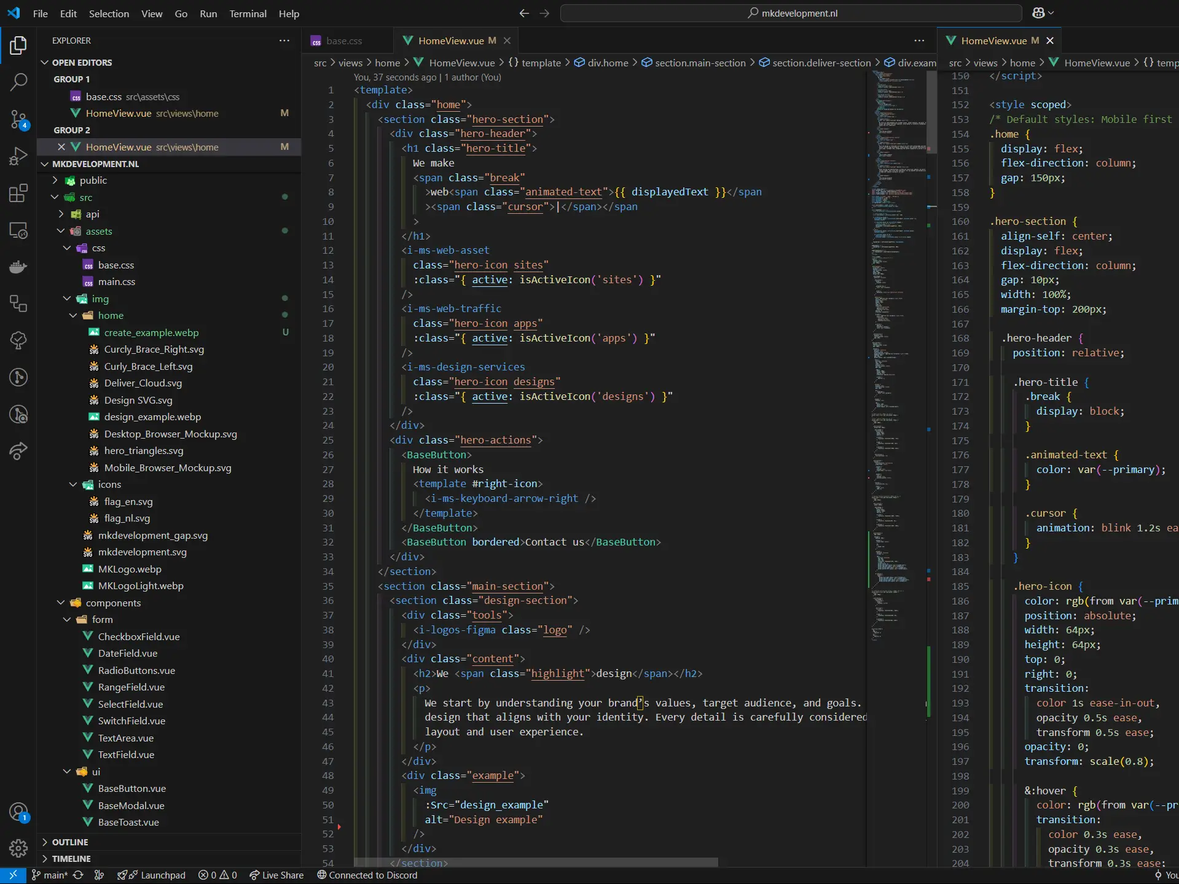Click the main* branch status button
The width and height of the screenshot is (1179, 884).
tap(50, 875)
